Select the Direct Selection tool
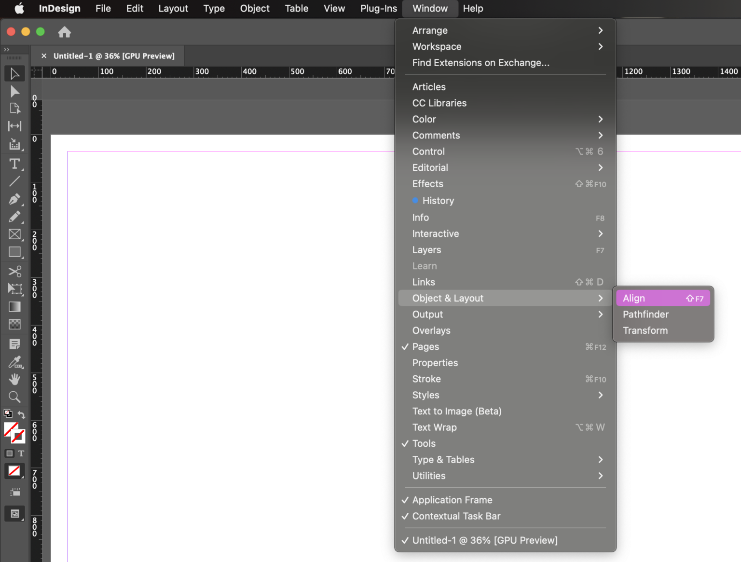This screenshot has height=562, width=741. point(14,91)
